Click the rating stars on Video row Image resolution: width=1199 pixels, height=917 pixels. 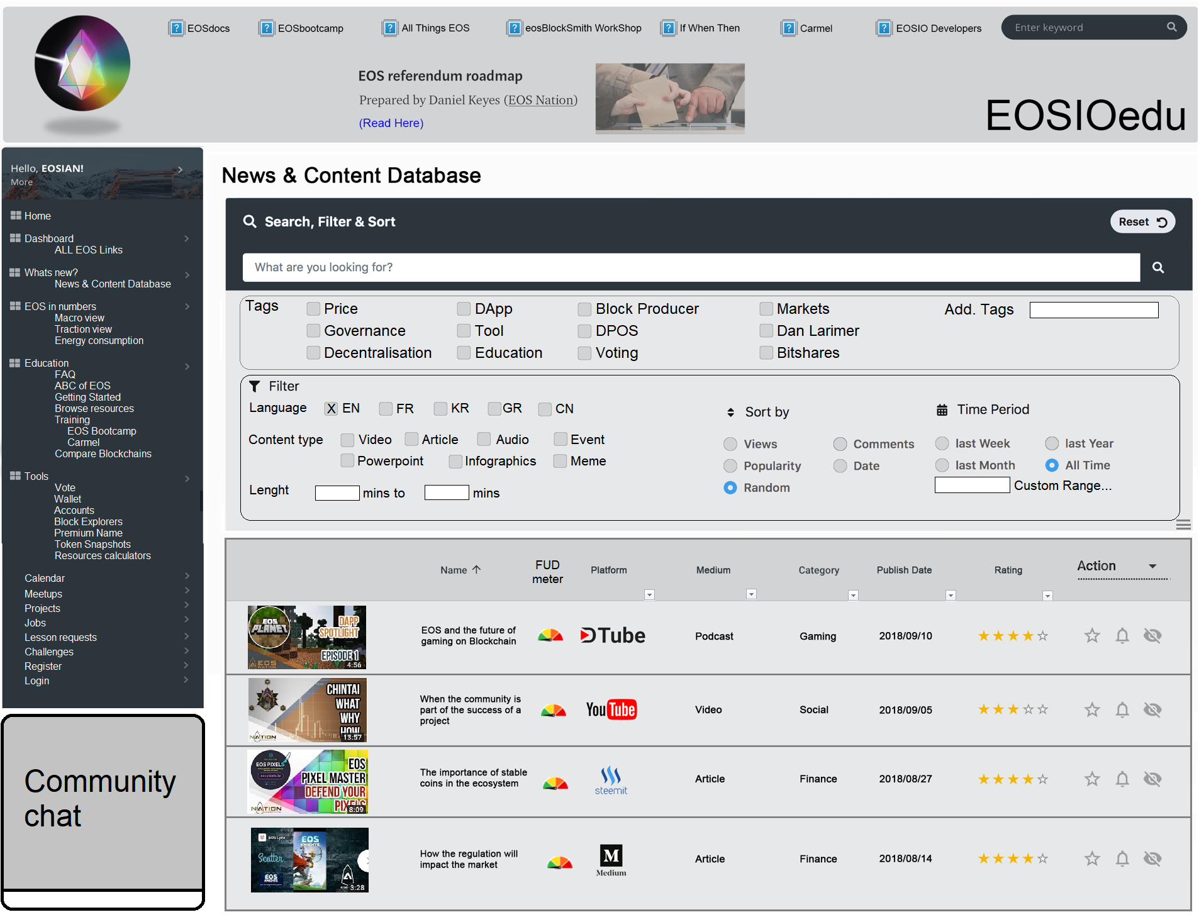pyautogui.click(x=1013, y=709)
